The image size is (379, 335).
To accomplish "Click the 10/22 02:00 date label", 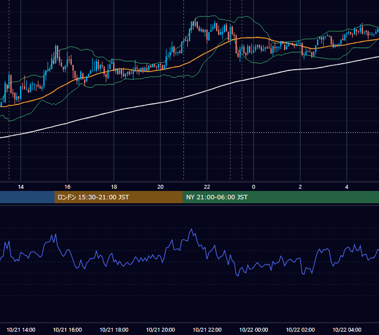I will (300, 329).
